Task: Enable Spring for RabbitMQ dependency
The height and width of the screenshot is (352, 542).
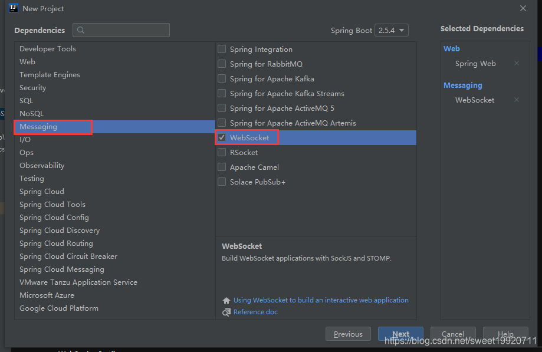Action: coord(222,64)
